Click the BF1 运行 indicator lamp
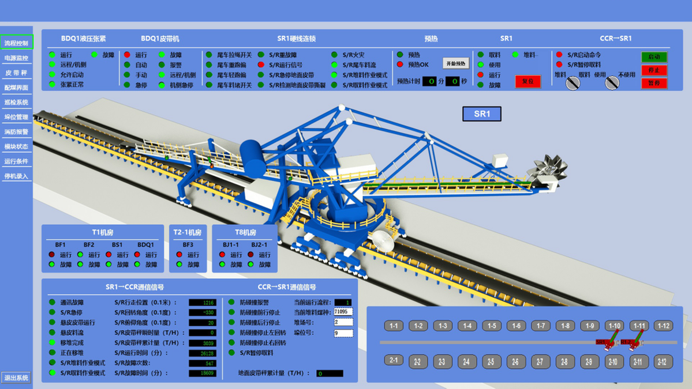This screenshot has width=692, height=389. (52, 255)
